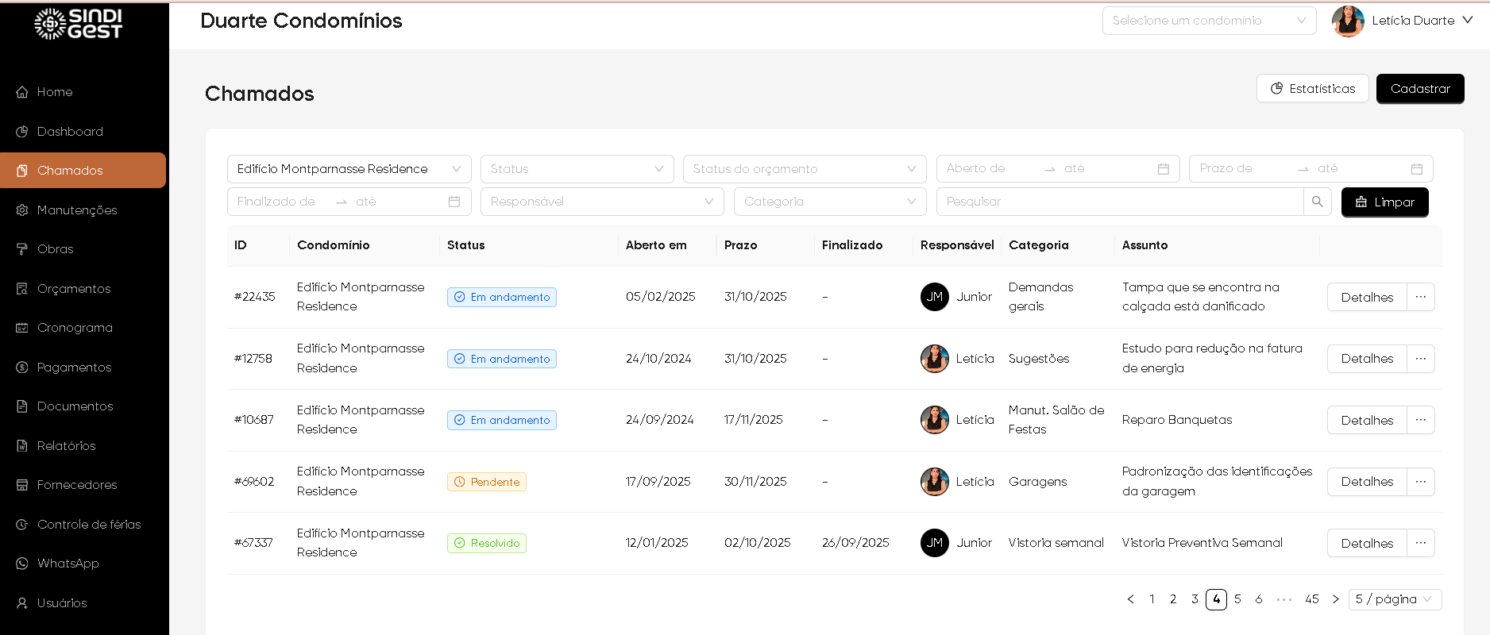
Task: Expand the Status filter dropdown
Action: tap(577, 169)
